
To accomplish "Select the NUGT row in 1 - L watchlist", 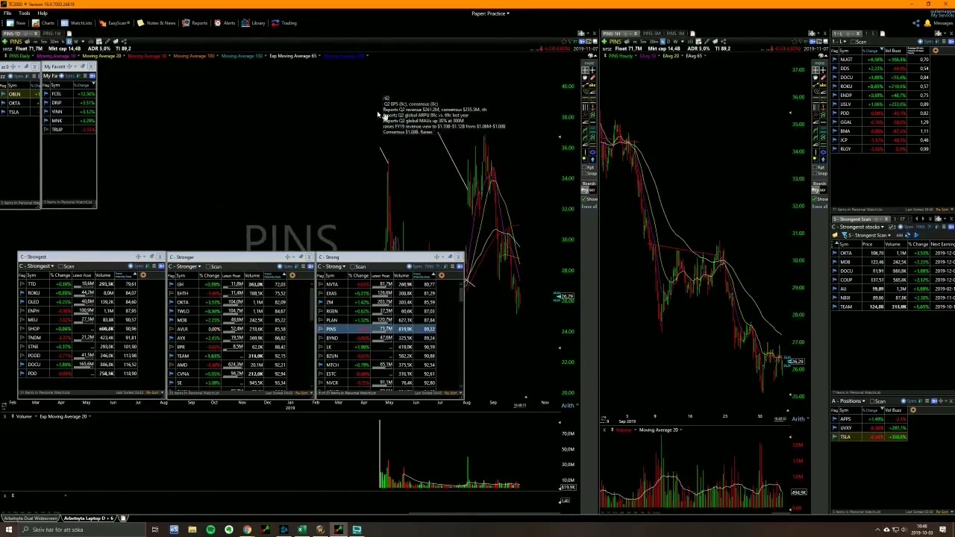I will click(x=882, y=60).
